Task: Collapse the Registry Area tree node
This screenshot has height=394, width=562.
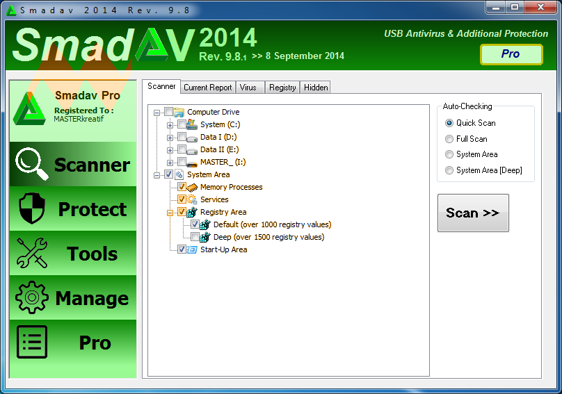Action: click(x=170, y=213)
